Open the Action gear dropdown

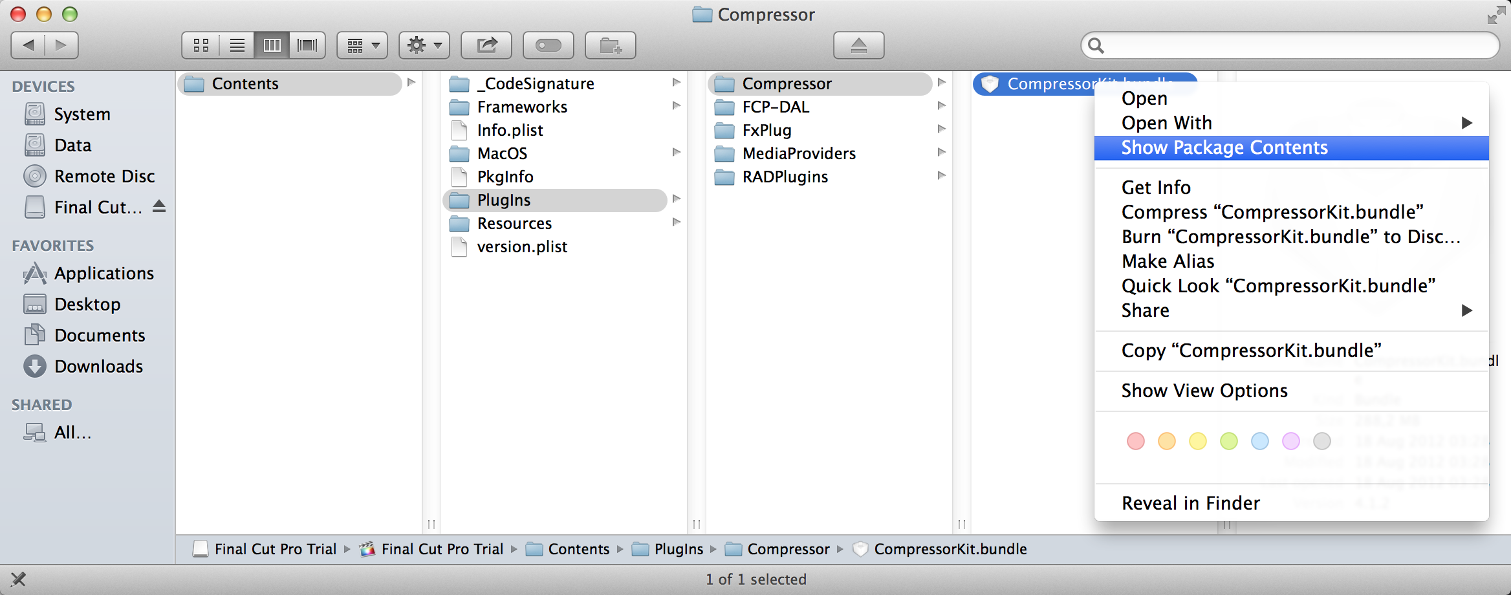coord(424,45)
